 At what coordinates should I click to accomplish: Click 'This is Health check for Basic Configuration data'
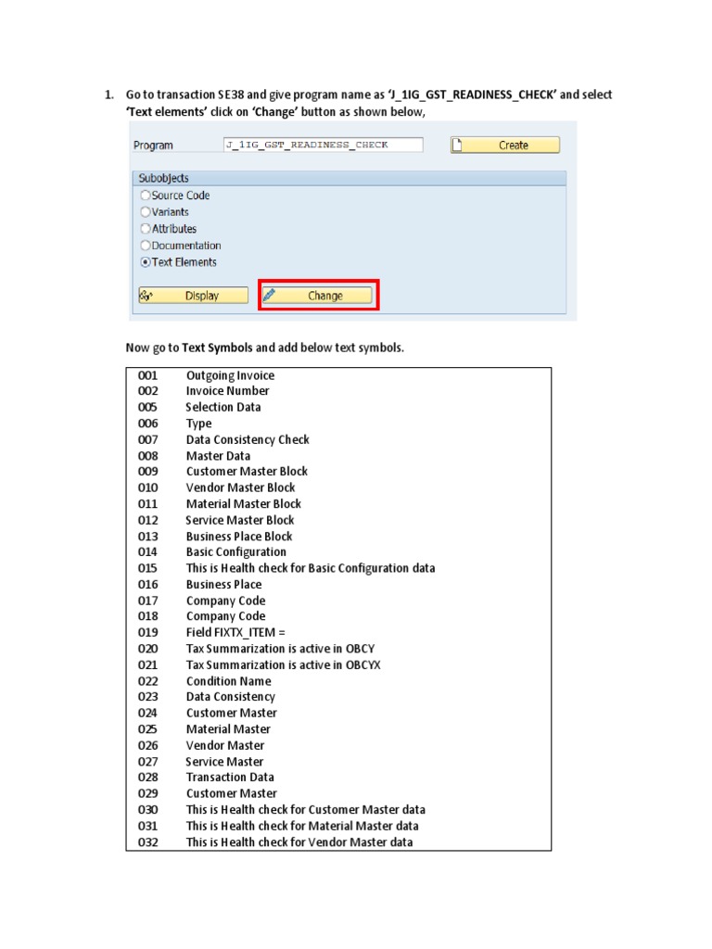coord(311,568)
